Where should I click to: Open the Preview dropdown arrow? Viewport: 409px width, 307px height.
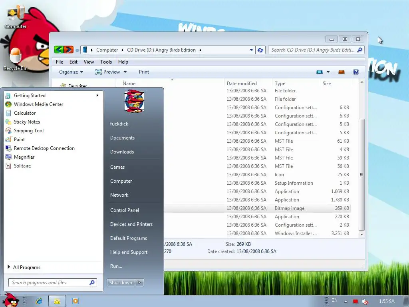coord(125,72)
